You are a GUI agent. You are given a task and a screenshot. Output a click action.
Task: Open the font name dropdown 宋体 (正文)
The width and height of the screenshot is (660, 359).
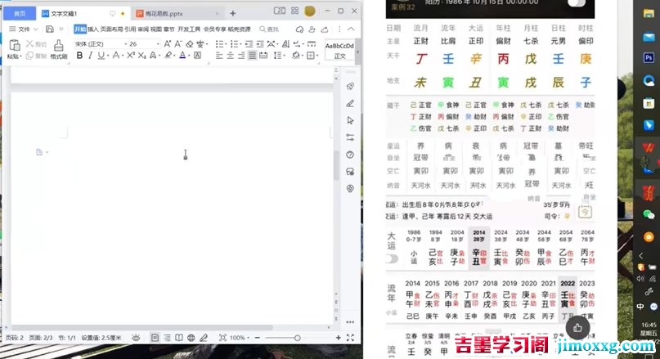[101, 44]
